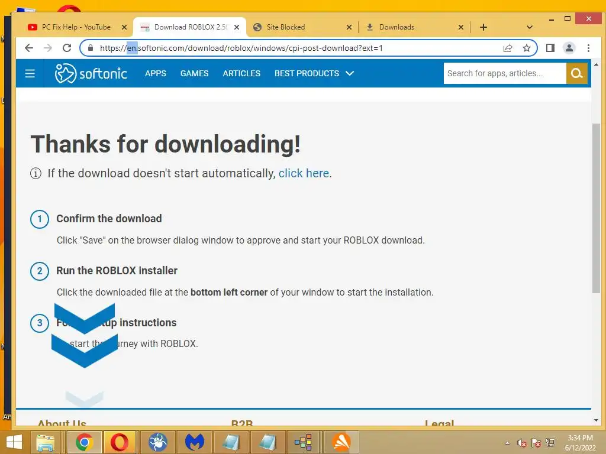Click the browser forward arrow
606x454 pixels.
coord(48,48)
